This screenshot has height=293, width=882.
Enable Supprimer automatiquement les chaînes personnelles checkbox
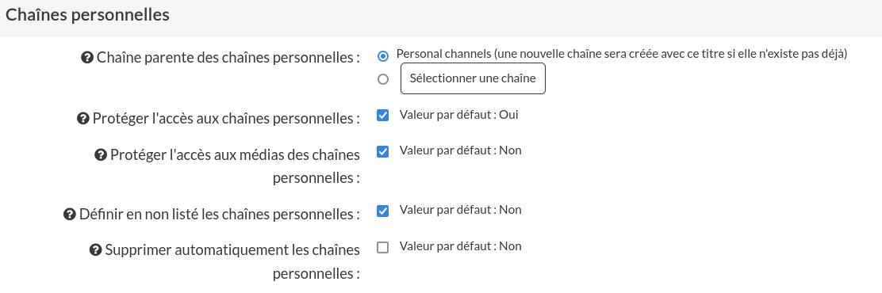pyautogui.click(x=382, y=247)
